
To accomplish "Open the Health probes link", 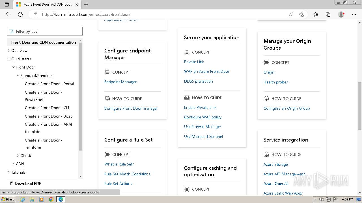I will [x=276, y=82].
